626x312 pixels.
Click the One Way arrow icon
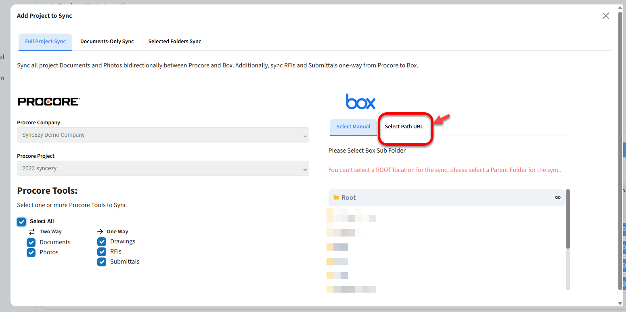[x=100, y=232]
